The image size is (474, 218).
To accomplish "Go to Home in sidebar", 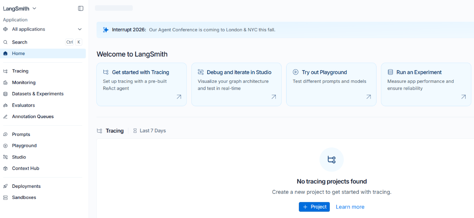I will [x=43, y=54].
